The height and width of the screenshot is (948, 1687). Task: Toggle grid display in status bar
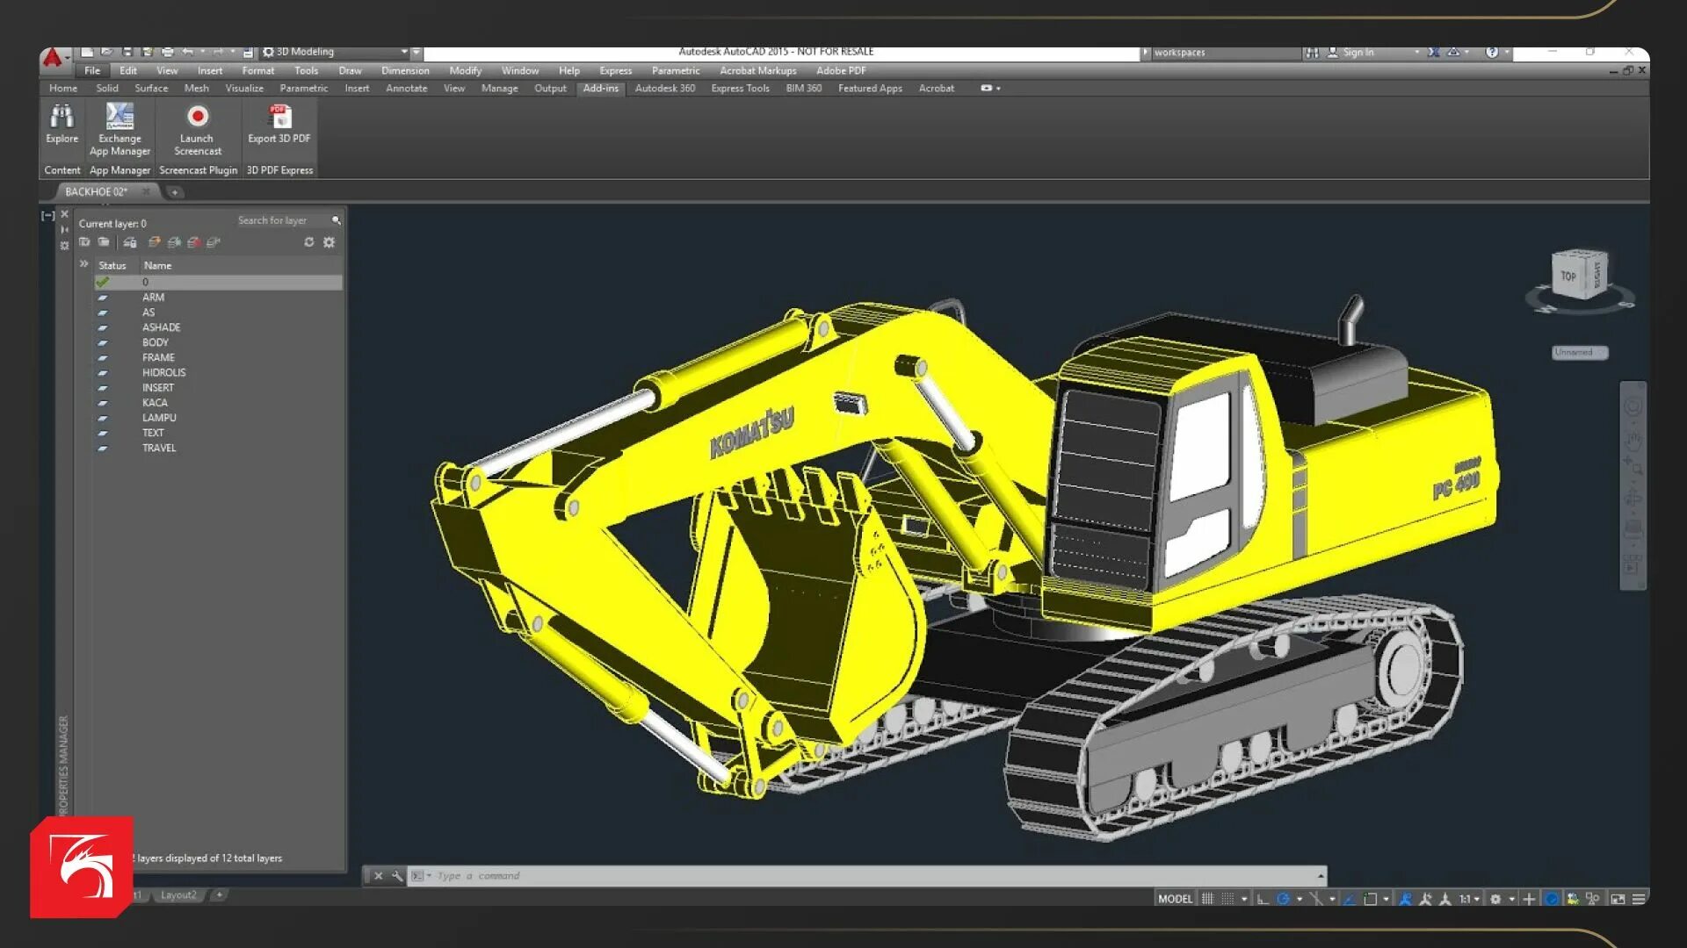click(1208, 899)
